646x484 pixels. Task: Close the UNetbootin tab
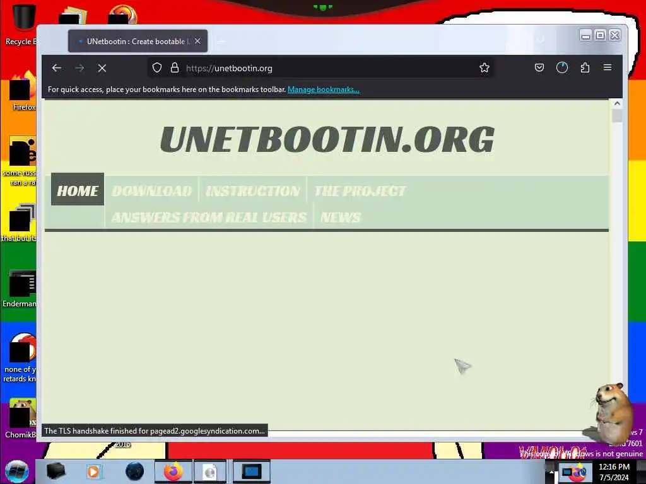pos(197,41)
